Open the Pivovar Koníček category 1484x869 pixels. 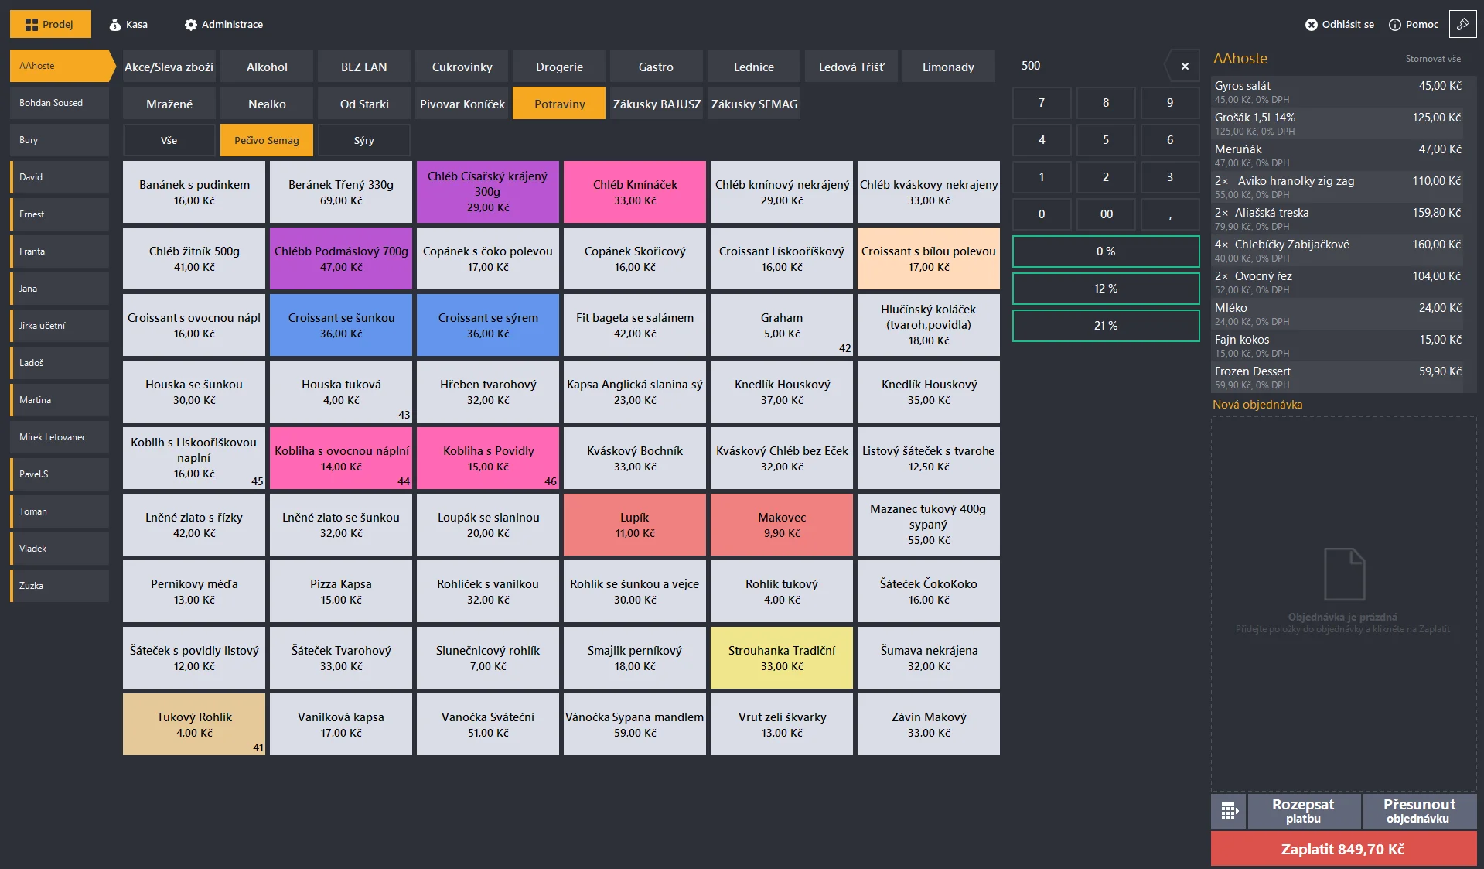point(462,104)
